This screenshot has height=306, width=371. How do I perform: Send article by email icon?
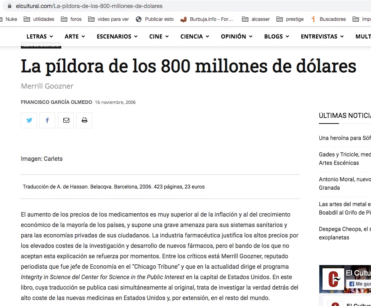66,120
